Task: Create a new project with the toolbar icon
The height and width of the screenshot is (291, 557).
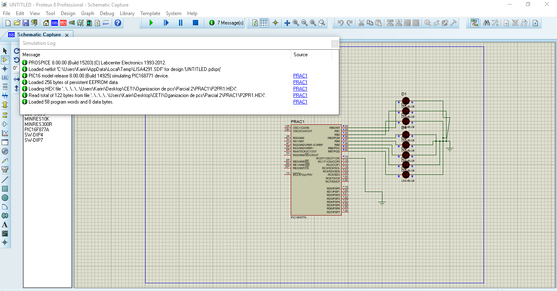Action: click(8, 23)
